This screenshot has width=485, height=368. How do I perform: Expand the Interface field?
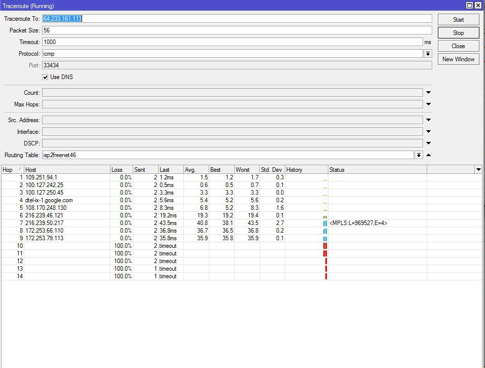(428, 132)
